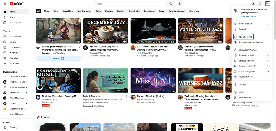Open Help in account menu

point(251,92)
